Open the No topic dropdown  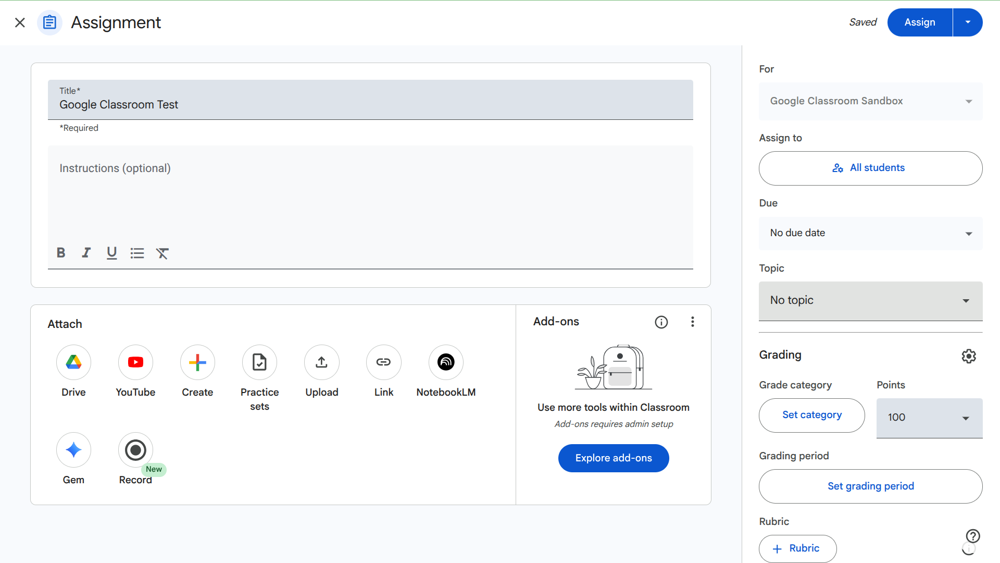point(870,301)
